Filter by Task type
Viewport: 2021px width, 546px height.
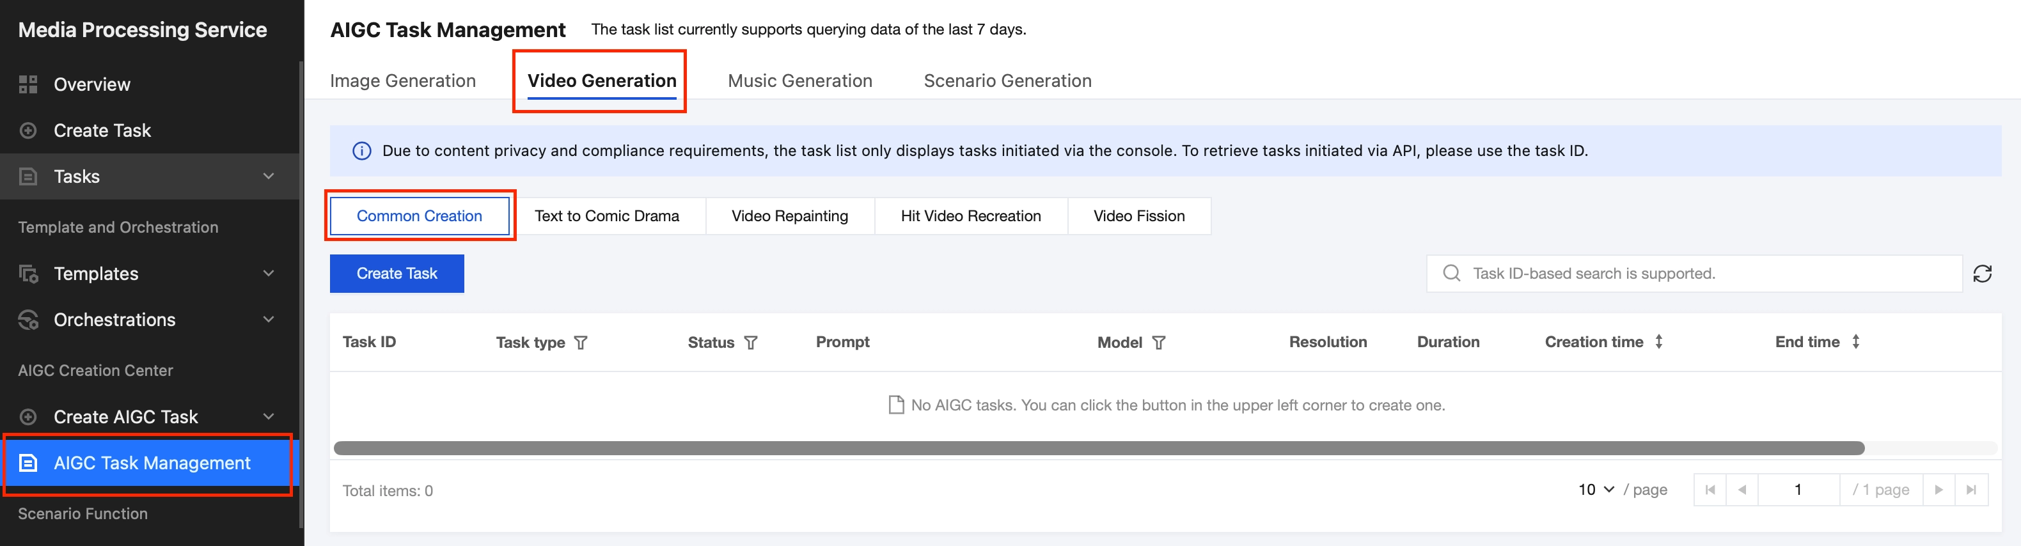point(581,343)
